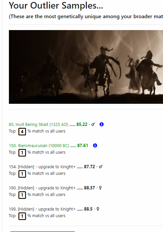Click male symbol on Inuit Bering Strait row
This screenshot has width=163, height=232.
[x=93, y=125]
